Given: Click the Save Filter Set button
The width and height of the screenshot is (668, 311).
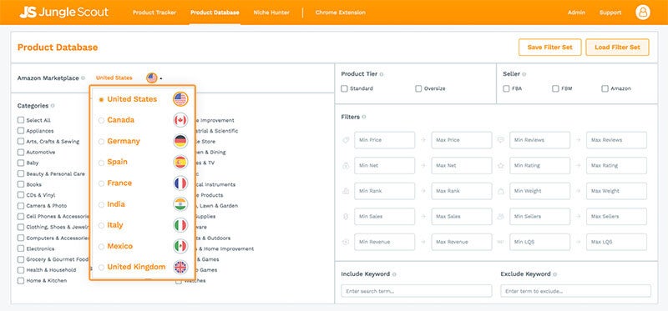Looking at the screenshot, I should tap(550, 48).
